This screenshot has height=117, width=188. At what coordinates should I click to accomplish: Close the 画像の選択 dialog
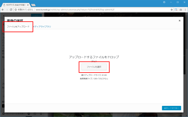(179, 21)
